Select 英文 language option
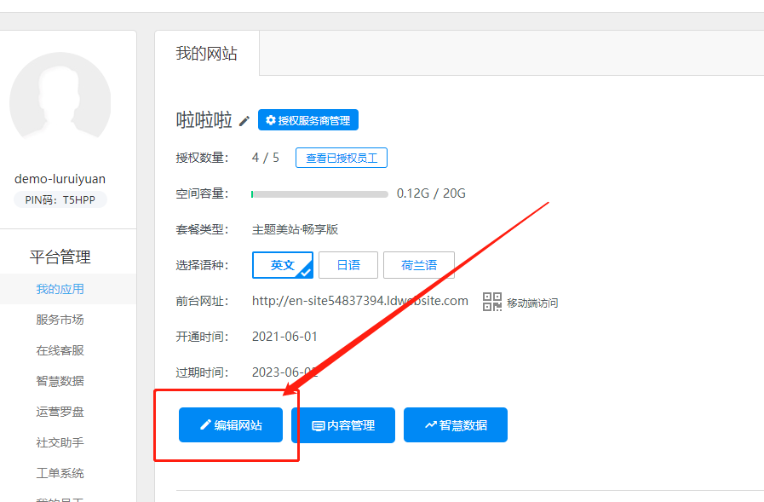Viewport: 764px width, 502px height. tap(282, 265)
